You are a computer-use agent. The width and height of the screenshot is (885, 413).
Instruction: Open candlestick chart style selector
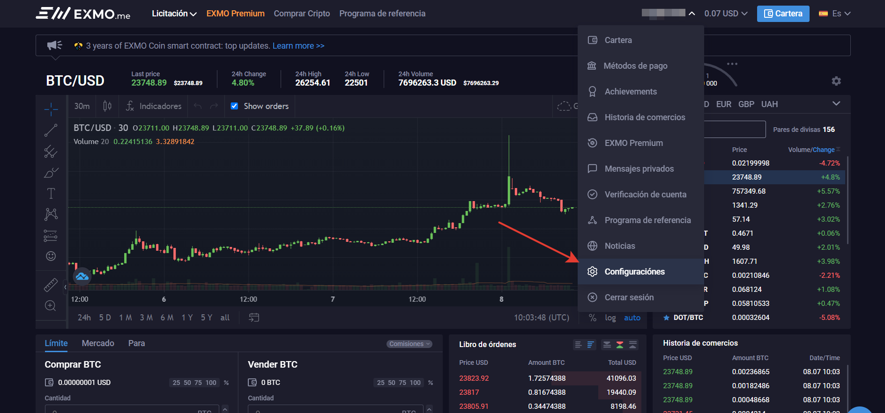[107, 106]
